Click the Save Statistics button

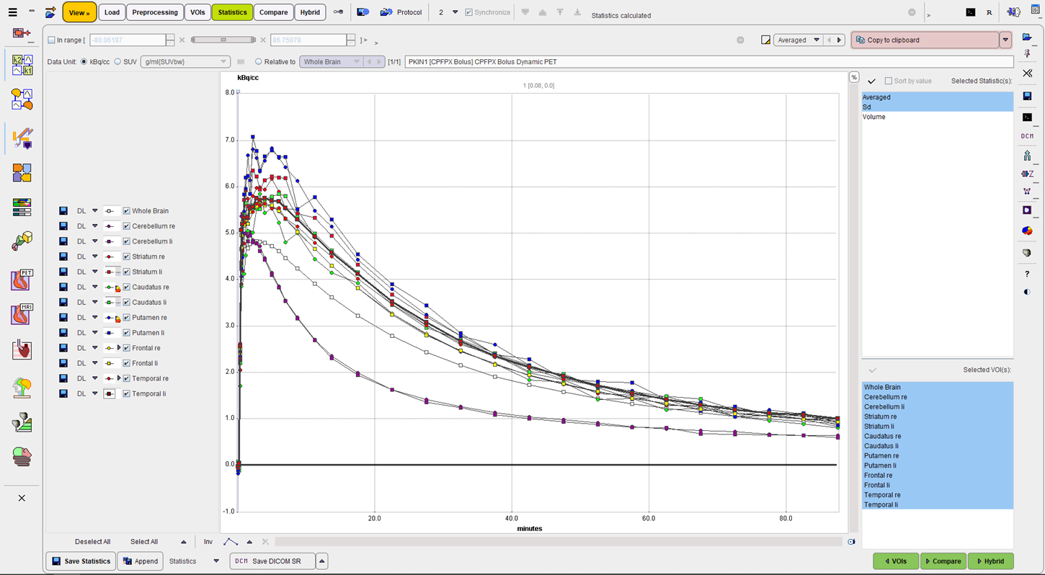[x=81, y=561]
